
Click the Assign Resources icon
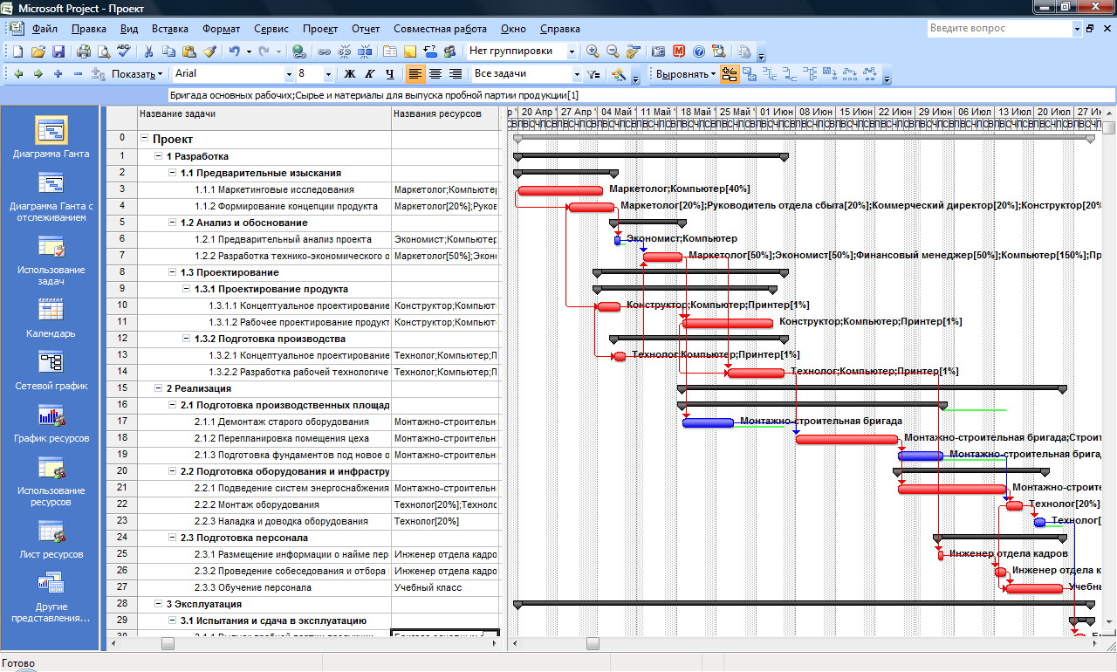point(449,51)
